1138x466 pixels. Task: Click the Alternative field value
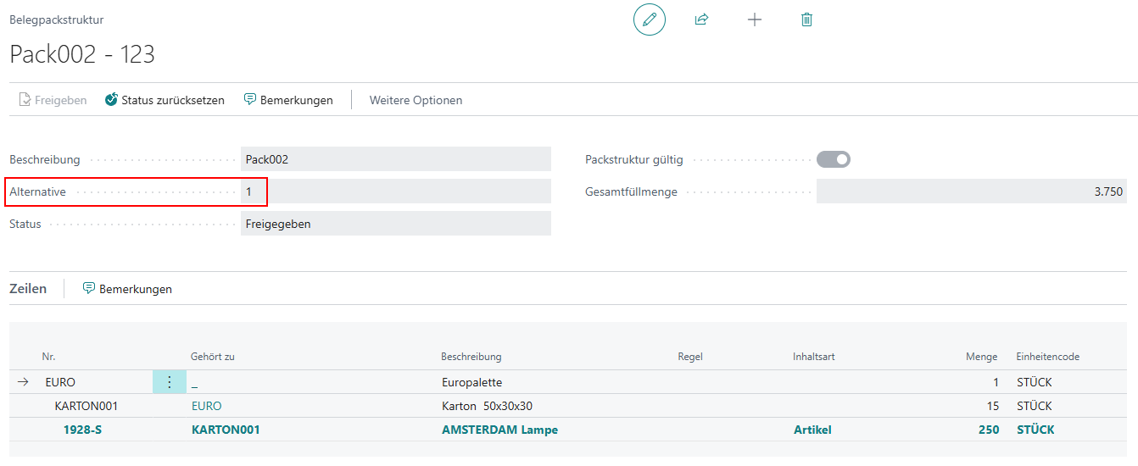coord(396,191)
